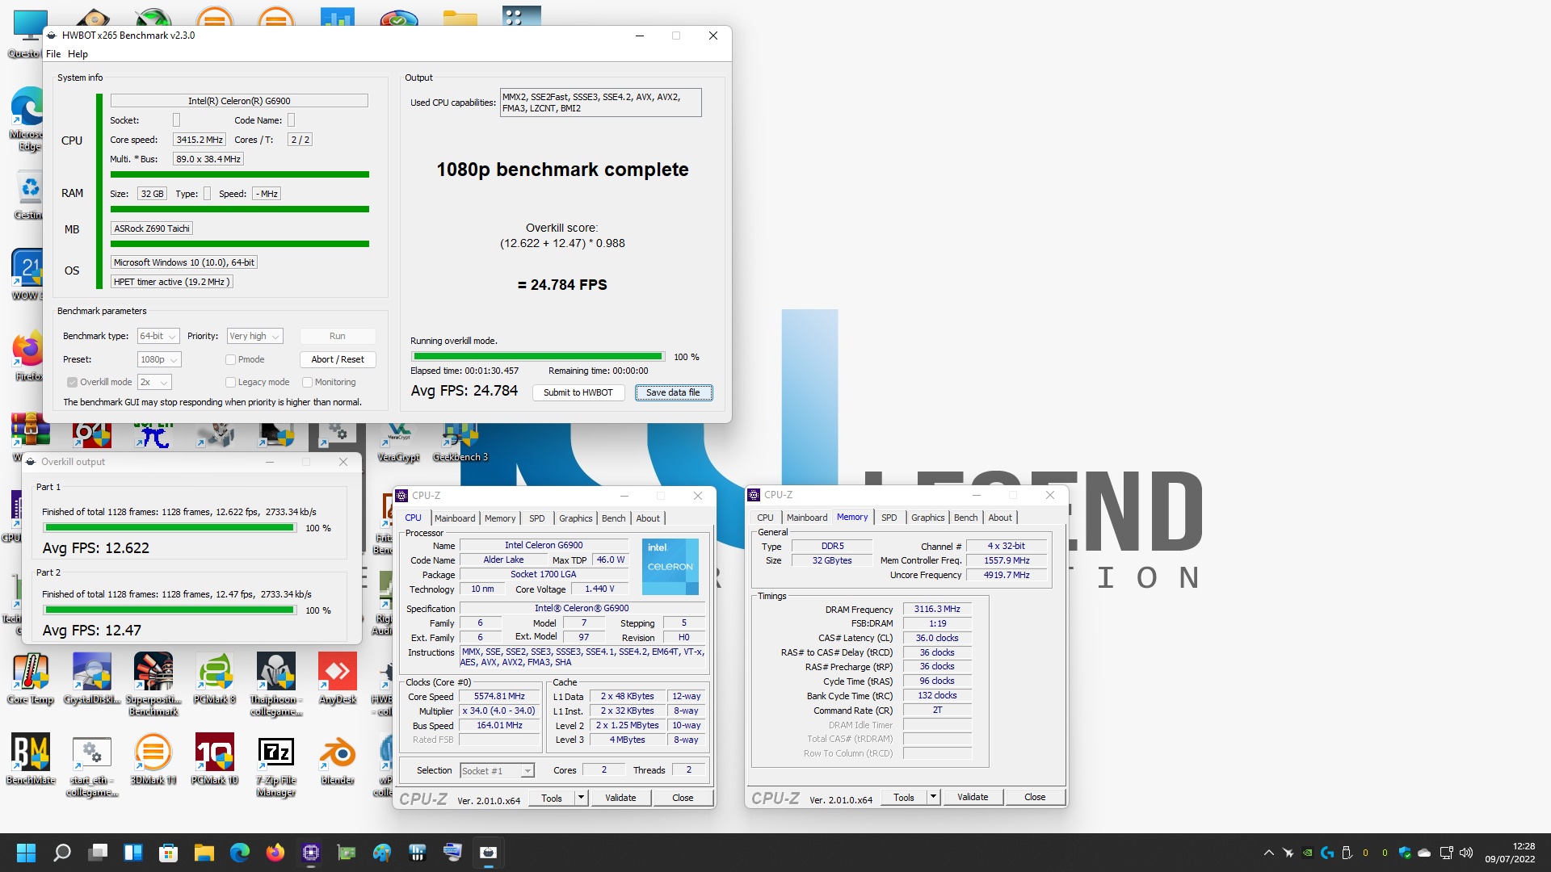Image resolution: width=1551 pixels, height=872 pixels.
Task: Open the Benchmark type 64-bit dropdown
Action: pos(158,336)
